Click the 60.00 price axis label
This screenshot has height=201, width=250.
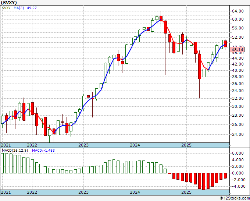point(238,19)
